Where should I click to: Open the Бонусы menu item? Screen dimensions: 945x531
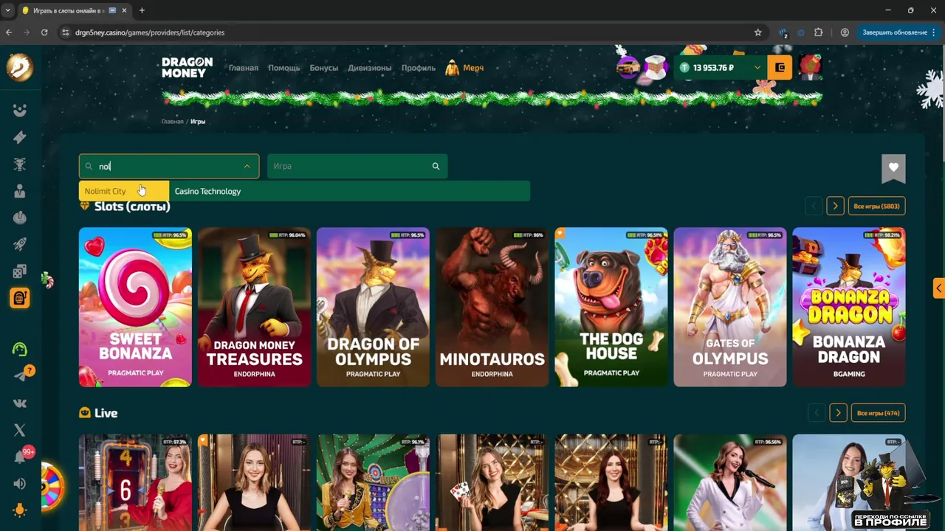(324, 68)
